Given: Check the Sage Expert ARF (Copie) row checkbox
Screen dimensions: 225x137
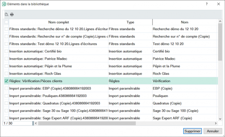Looking at the screenshot, I should 6,118.
